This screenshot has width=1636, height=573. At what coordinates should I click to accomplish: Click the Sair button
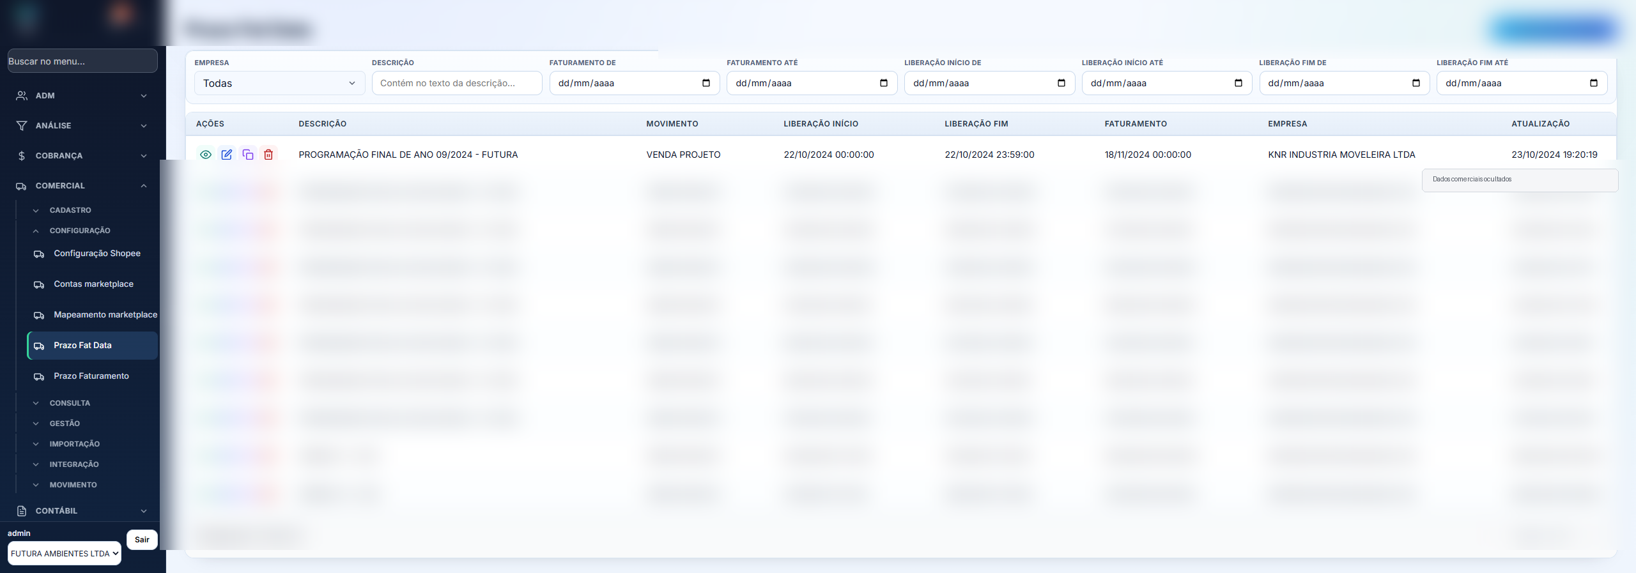pyautogui.click(x=142, y=540)
